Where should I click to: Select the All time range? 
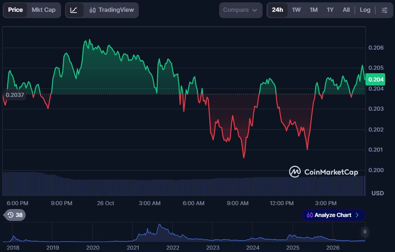tap(346, 10)
